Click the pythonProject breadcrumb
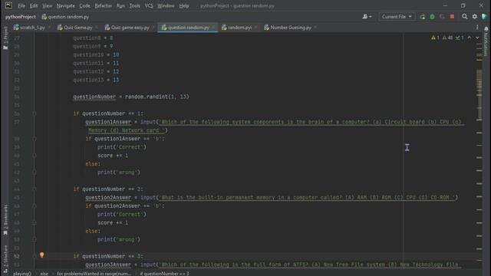The image size is (491, 276). [x=21, y=17]
